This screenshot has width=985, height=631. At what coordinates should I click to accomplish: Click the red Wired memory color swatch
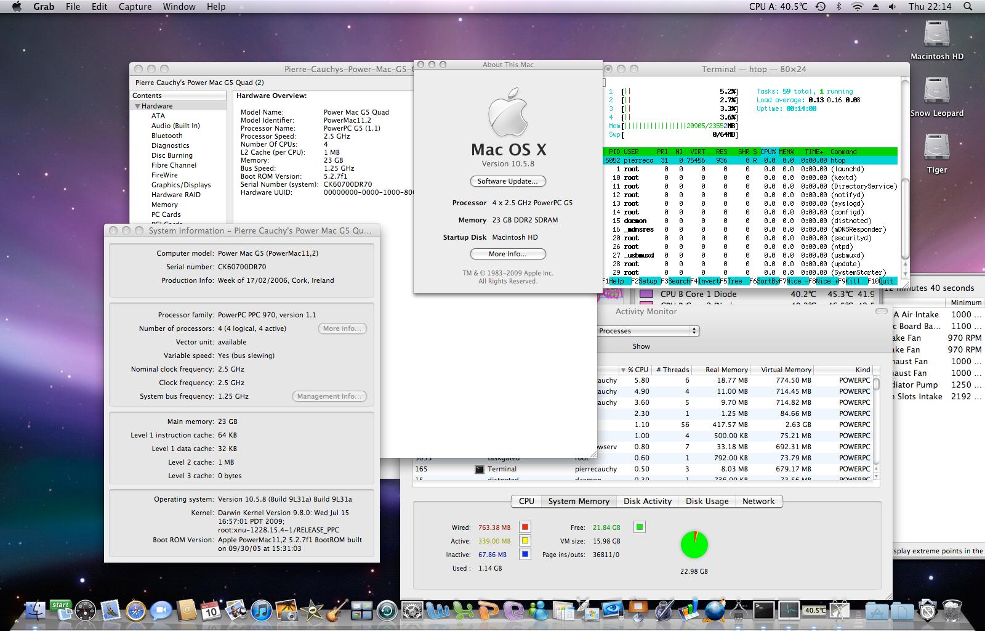525,527
